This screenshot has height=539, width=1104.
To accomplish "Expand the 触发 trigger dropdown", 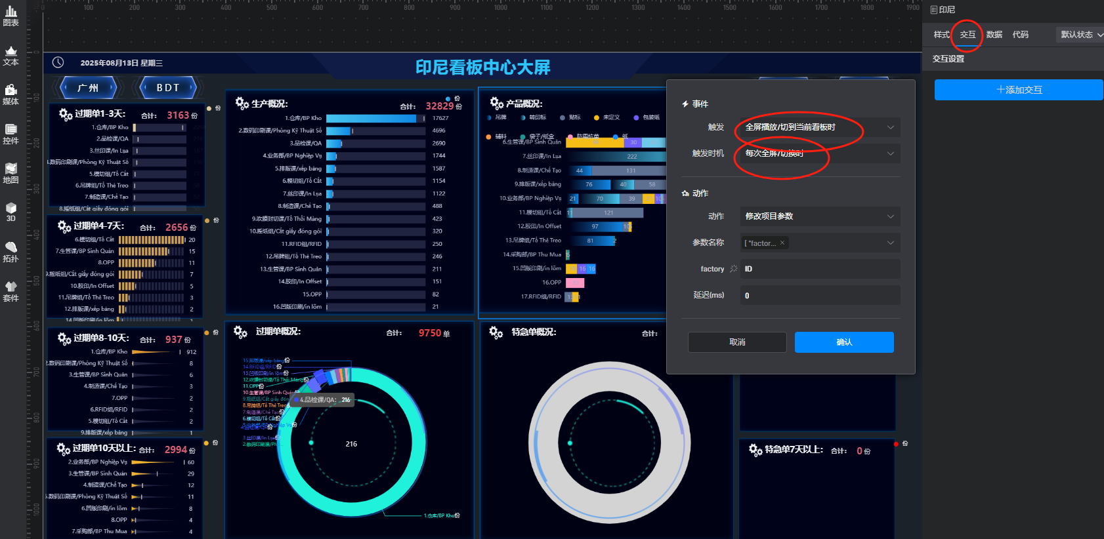I will point(820,127).
